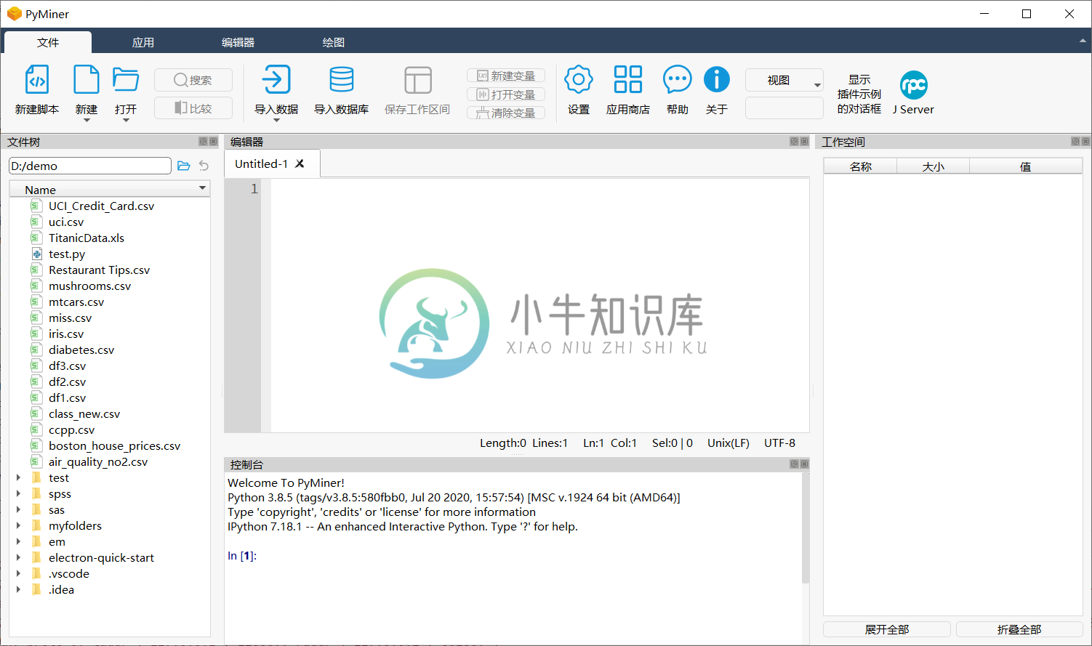
Task: Click the D:/demo path input field
Action: point(90,166)
